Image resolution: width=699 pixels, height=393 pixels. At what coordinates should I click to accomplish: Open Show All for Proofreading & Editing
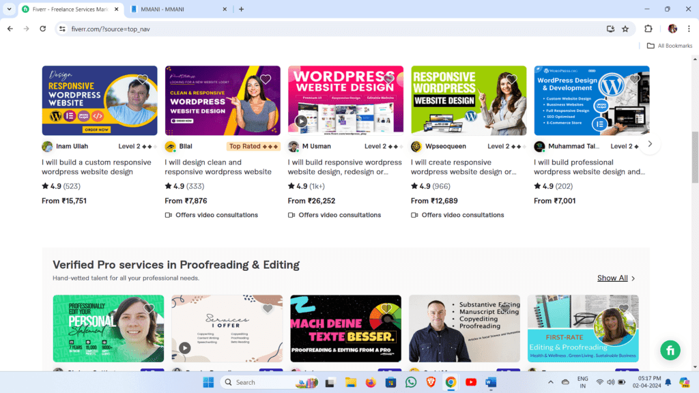(616, 278)
